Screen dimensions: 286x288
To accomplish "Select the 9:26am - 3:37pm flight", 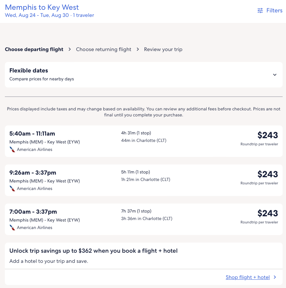I will [x=33, y=173].
